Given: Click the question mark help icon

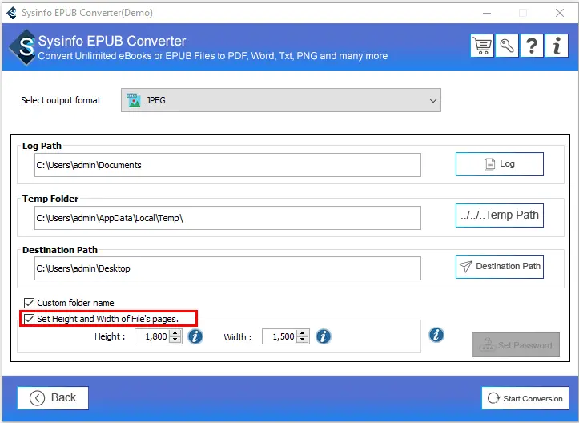Looking at the screenshot, I should click(x=532, y=46).
